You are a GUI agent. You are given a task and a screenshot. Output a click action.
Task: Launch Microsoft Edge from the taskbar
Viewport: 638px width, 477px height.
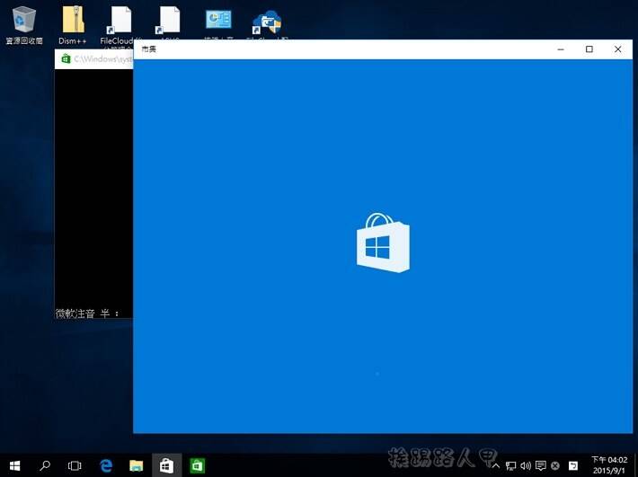tap(106, 465)
